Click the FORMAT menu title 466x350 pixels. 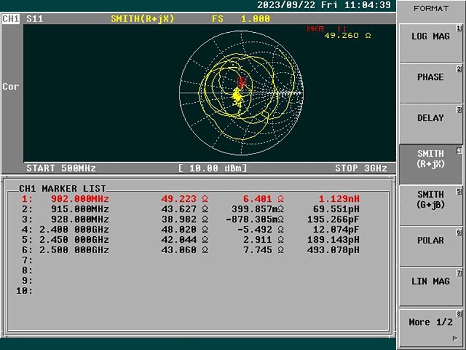click(431, 9)
